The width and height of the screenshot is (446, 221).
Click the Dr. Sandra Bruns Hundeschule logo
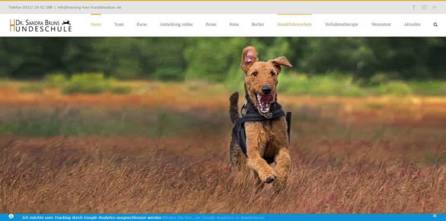[41, 26]
